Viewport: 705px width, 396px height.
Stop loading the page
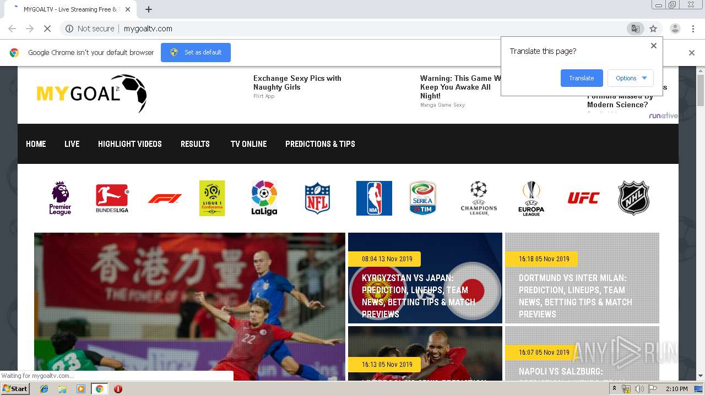[x=47, y=29]
